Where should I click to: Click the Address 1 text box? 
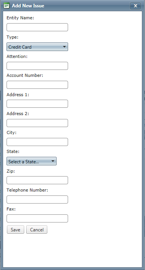[x=37, y=104]
